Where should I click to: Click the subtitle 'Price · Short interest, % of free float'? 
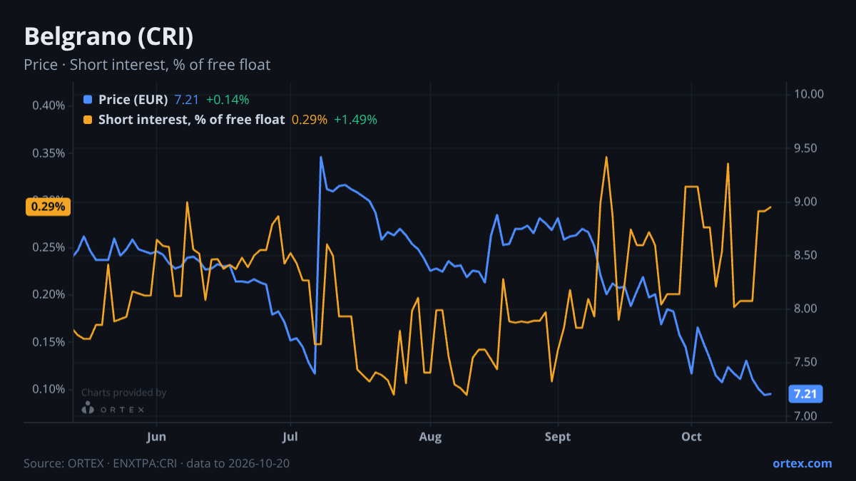[x=147, y=65]
